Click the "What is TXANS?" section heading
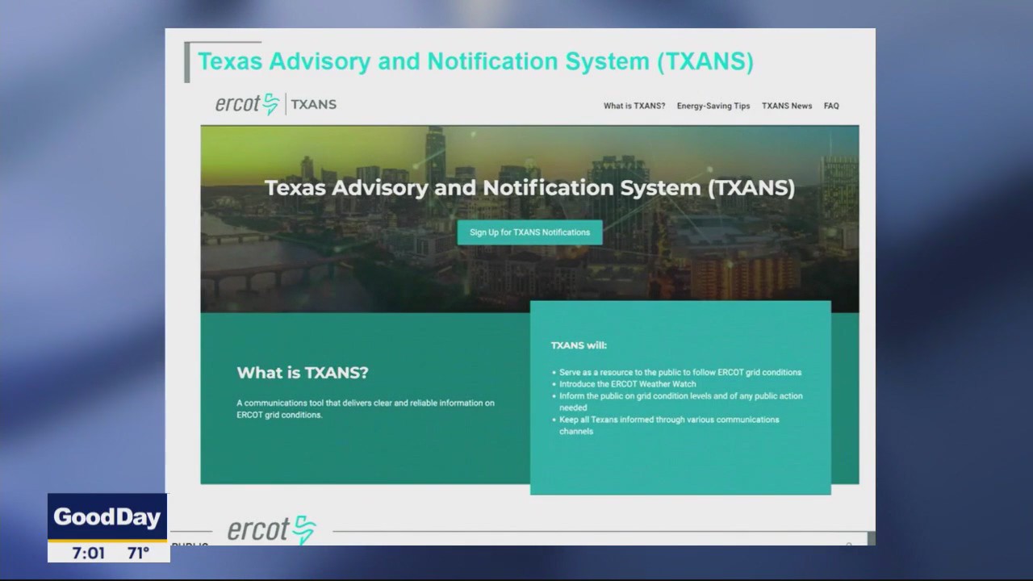Image resolution: width=1033 pixels, height=581 pixels. 303,373
